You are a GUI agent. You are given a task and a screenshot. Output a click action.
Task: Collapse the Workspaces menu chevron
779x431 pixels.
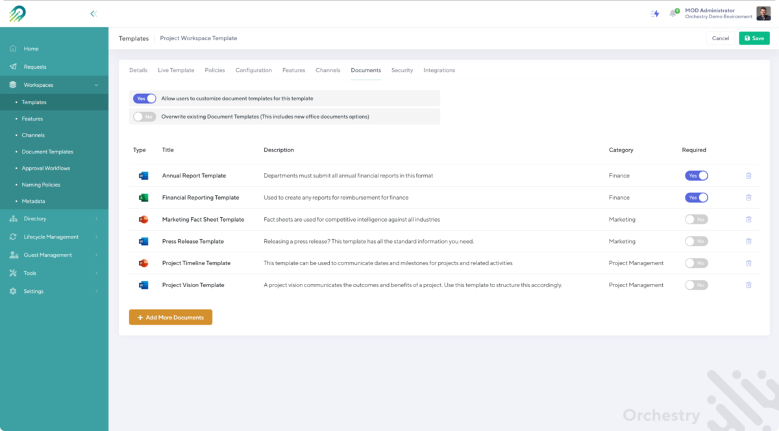(96, 85)
